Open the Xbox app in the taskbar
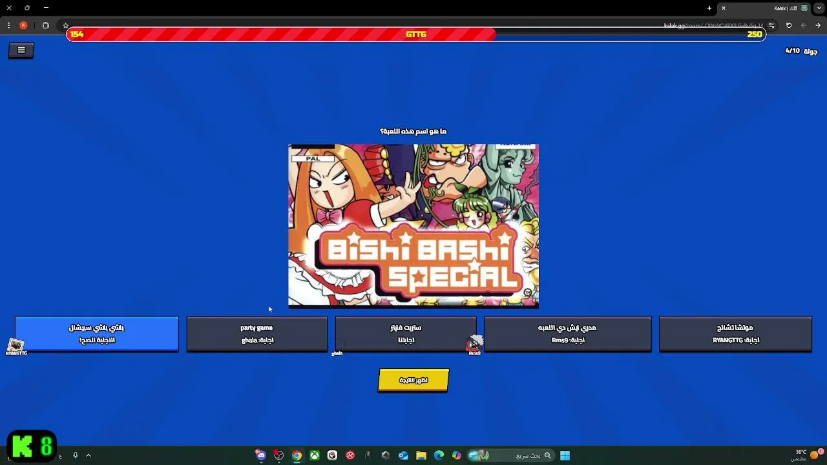This screenshot has height=465, width=827. (315, 455)
